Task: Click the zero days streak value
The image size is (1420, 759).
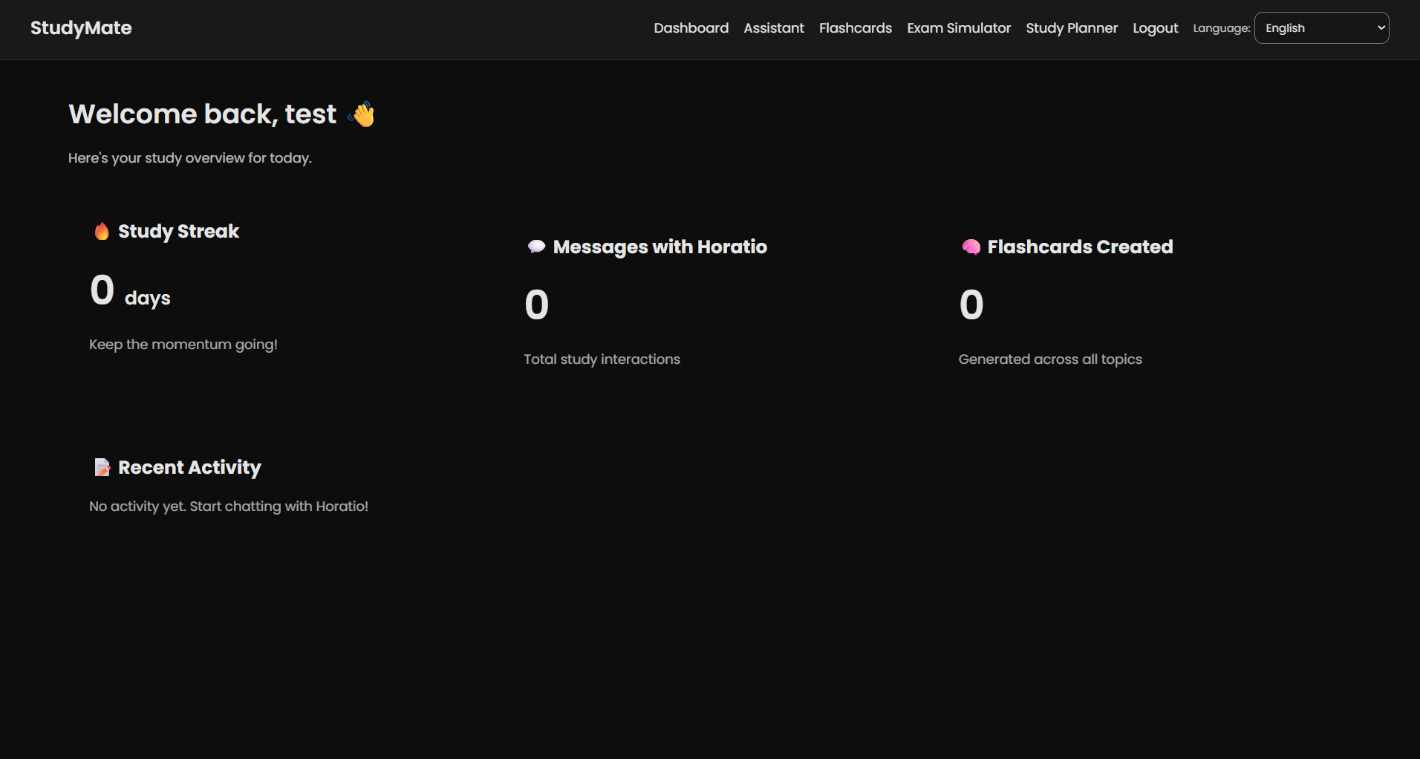Action: point(102,290)
